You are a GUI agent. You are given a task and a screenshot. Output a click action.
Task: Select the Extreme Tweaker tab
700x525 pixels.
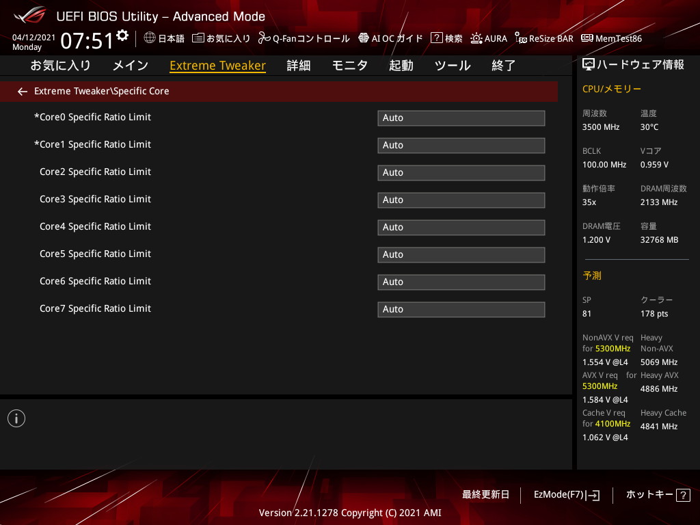pos(218,66)
